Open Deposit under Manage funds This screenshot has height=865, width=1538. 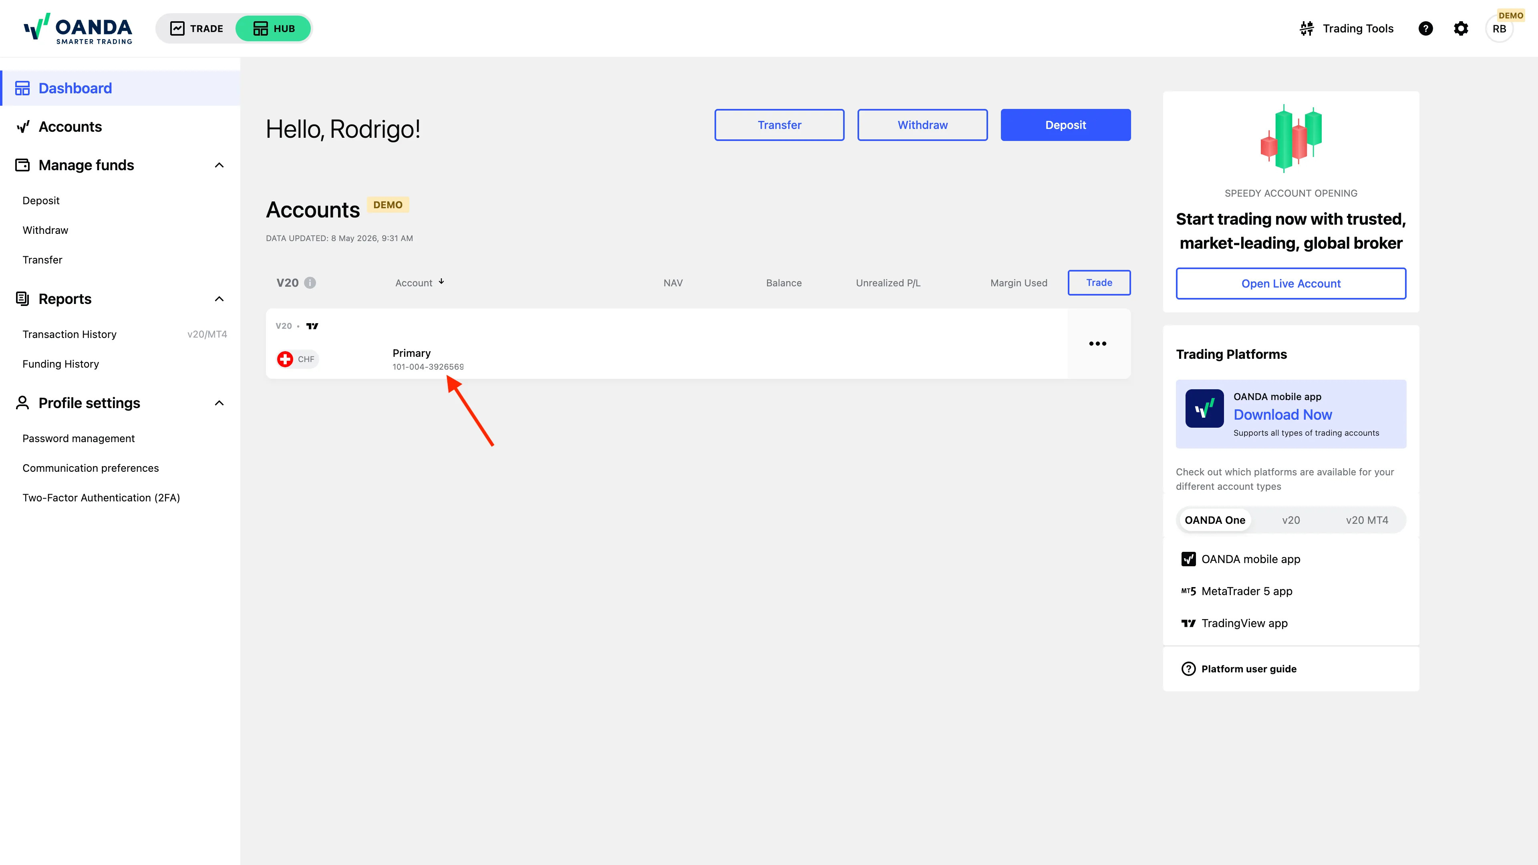click(x=40, y=201)
